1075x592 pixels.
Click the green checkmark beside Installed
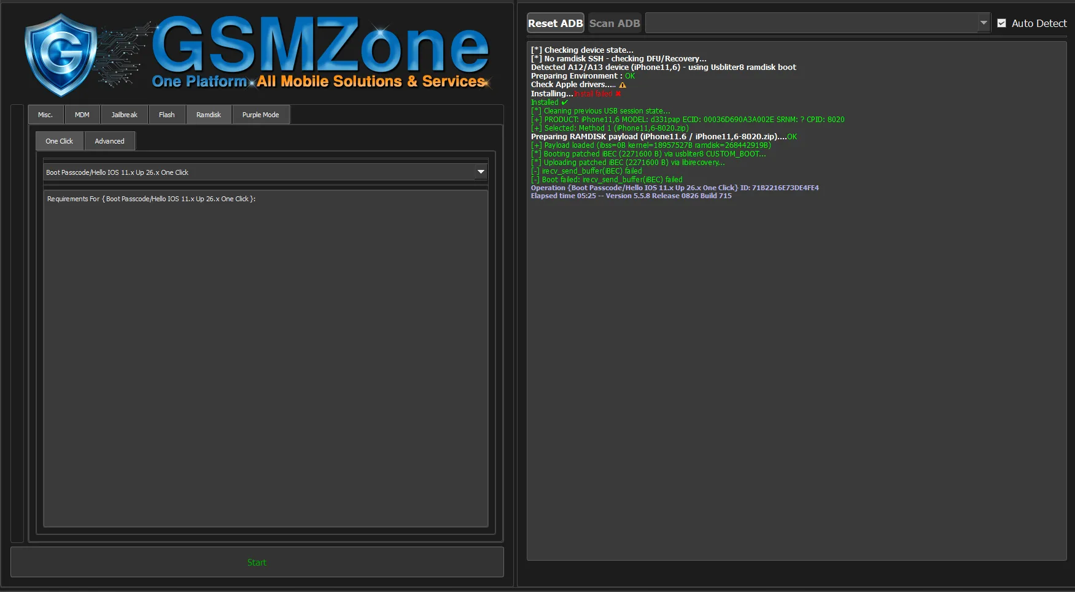point(565,102)
